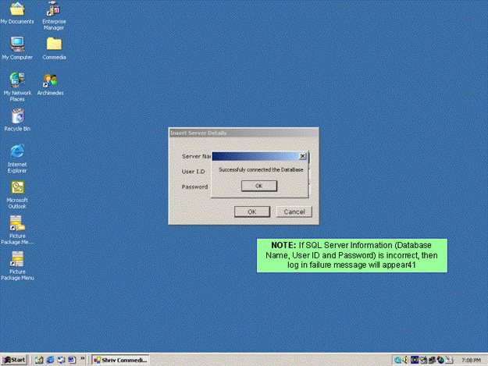The width and height of the screenshot is (488, 366).
Task: Open the My Documents desktop icon
Action: point(16,10)
